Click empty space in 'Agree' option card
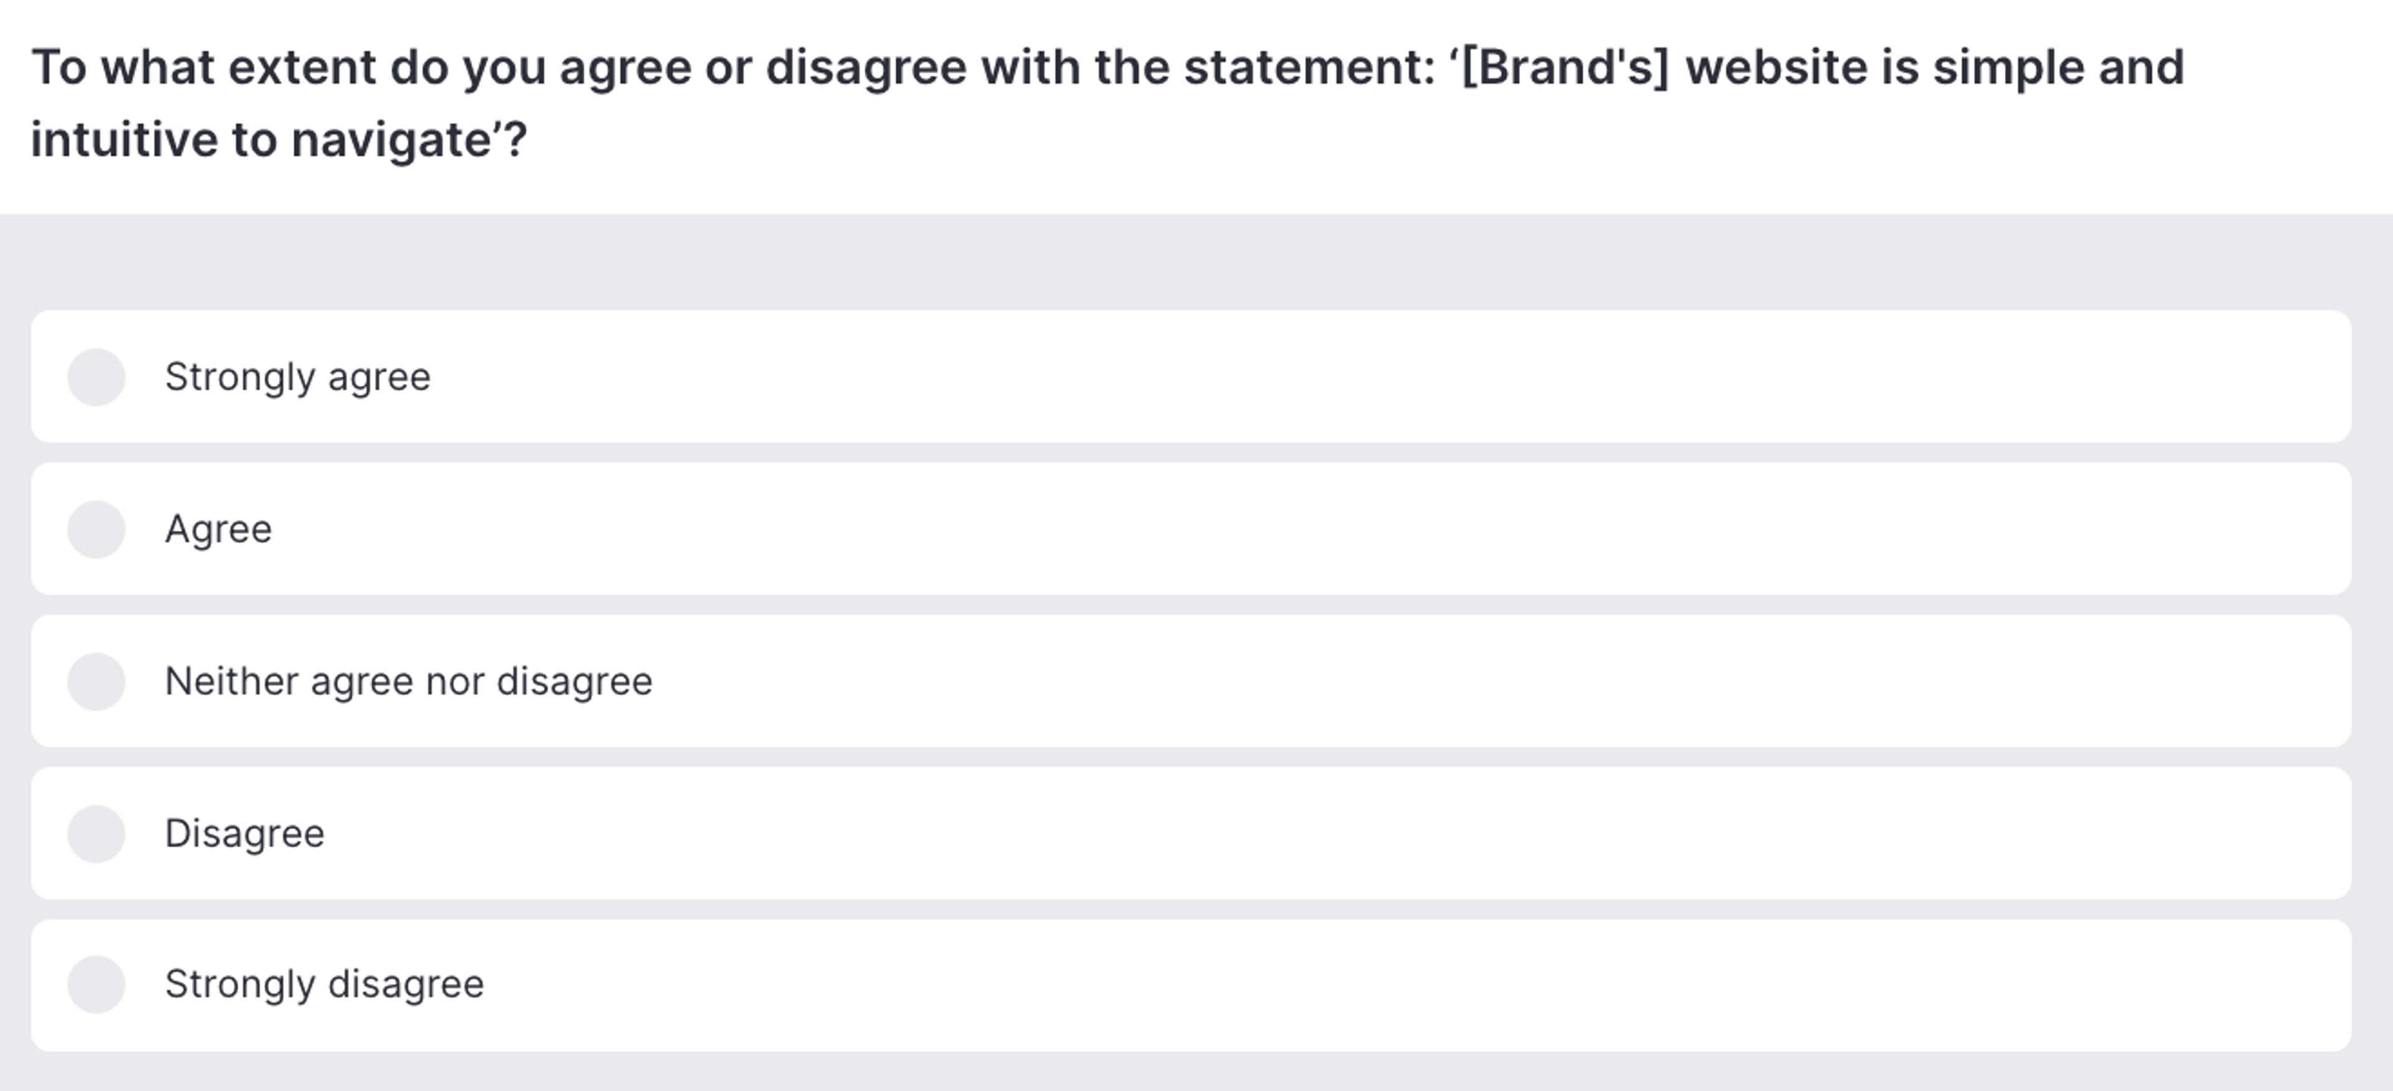The height and width of the screenshot is (1091, 2393). point(1393,529)
